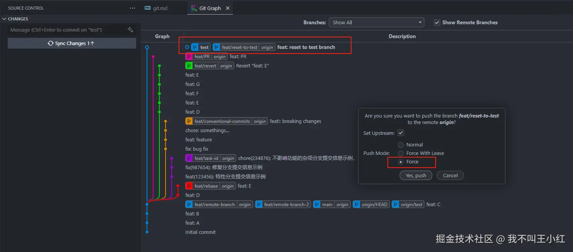Select commit 'chore(234876)' description
Image resolution: width=573 pixels, height=252 pixels.
298,158
